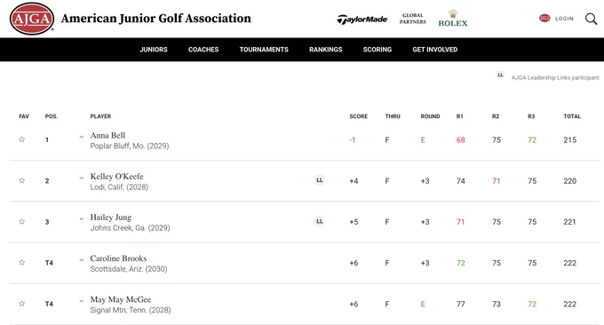Click Signal Mtn, Tenn. (2028) hometown text

point(131,310)
